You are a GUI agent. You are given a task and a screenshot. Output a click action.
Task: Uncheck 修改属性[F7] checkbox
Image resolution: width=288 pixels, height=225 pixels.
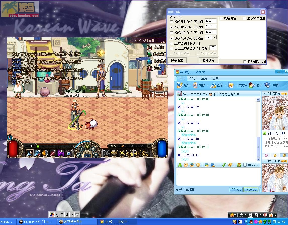click(171, 33)
